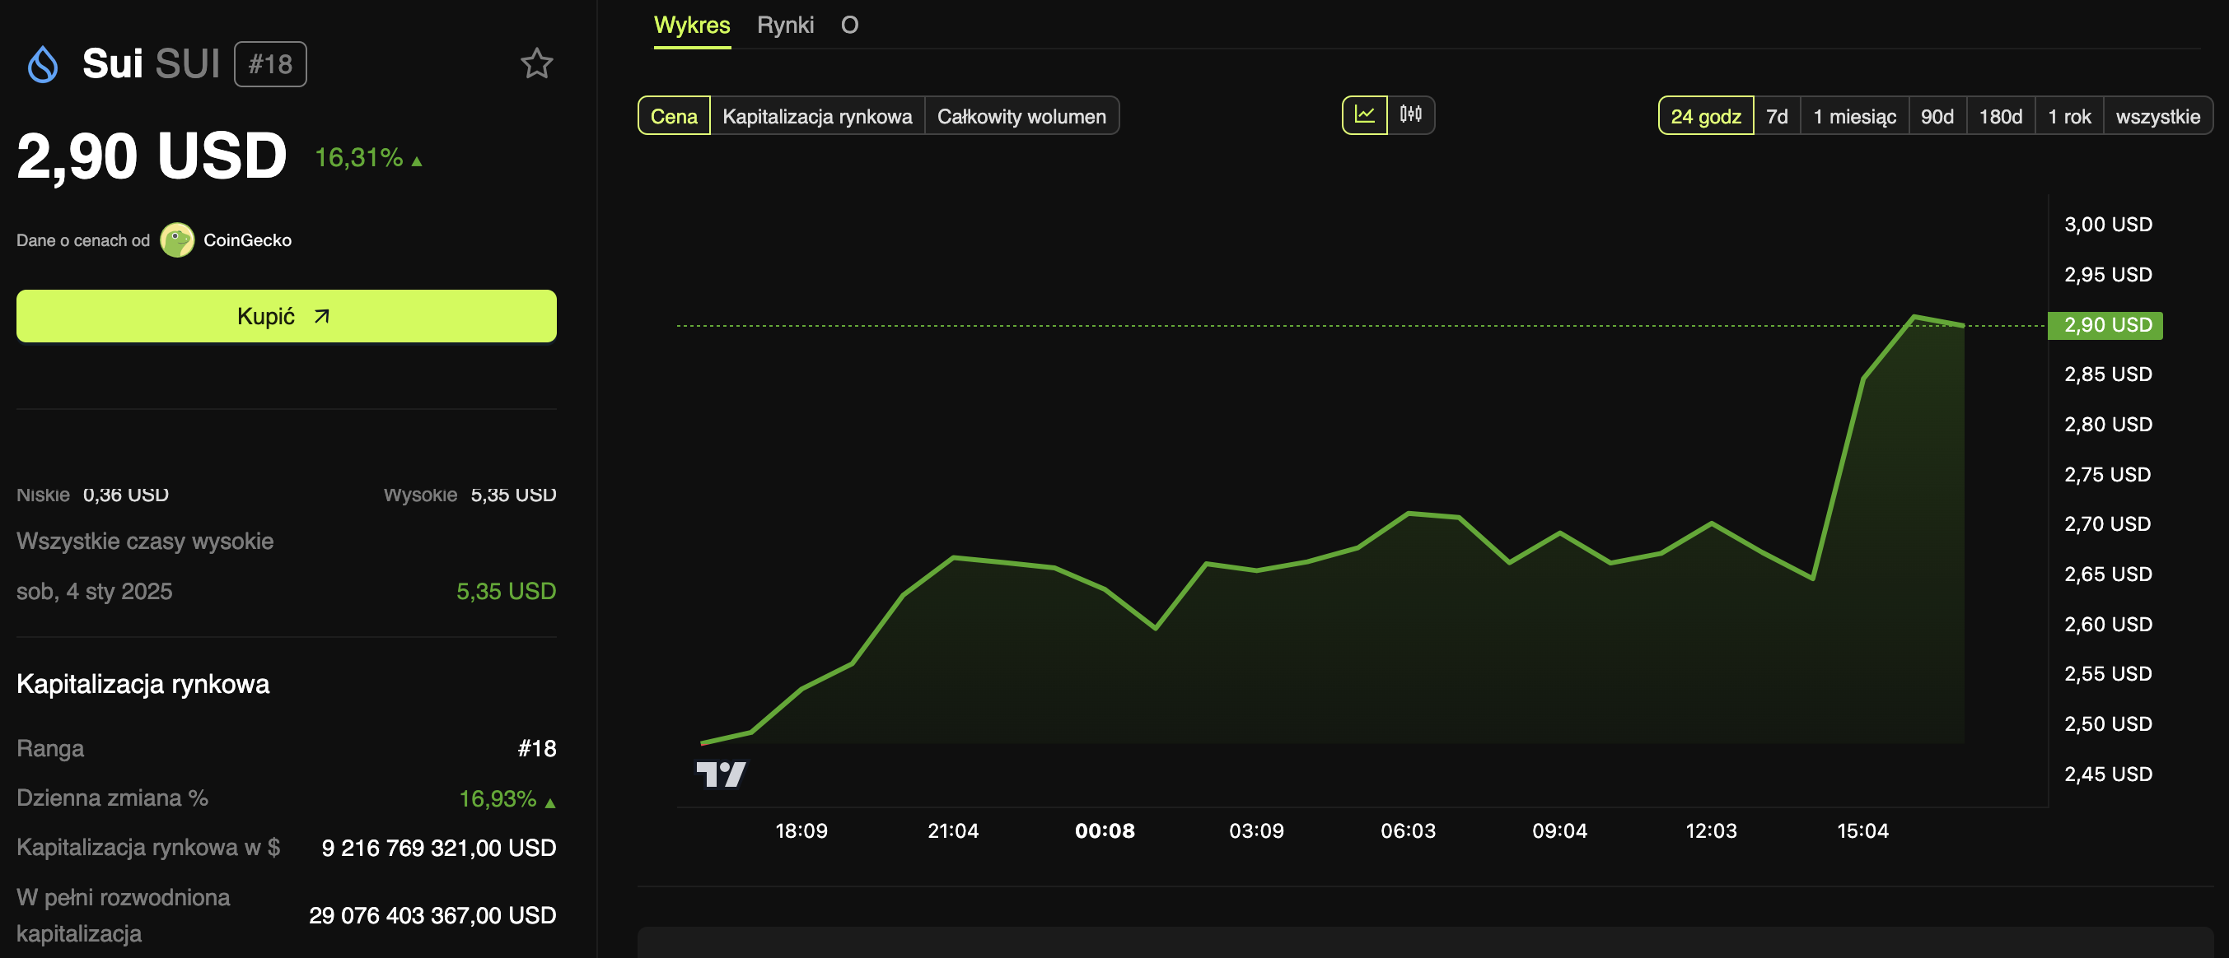Open the CoinGecko data source link
The height and width of the screenshot is (958, 2229).
click(247, 240)
